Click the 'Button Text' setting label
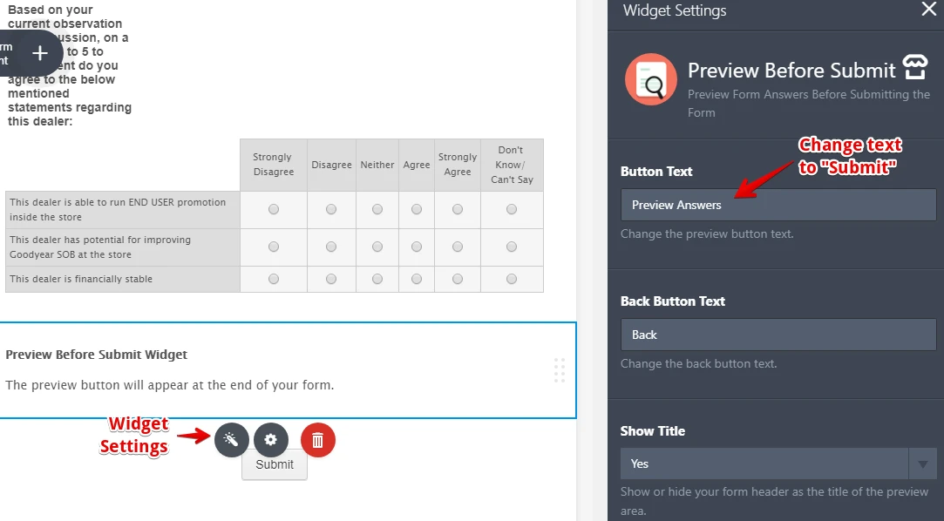Image resolution: width=944 pixels, height=521 pixels. (656, 172)
